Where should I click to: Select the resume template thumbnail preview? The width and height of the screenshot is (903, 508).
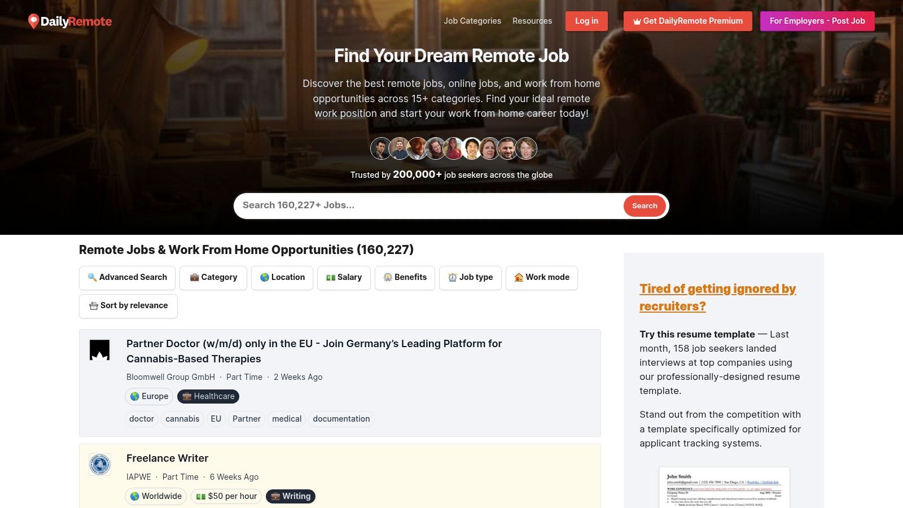coord(724,487)
